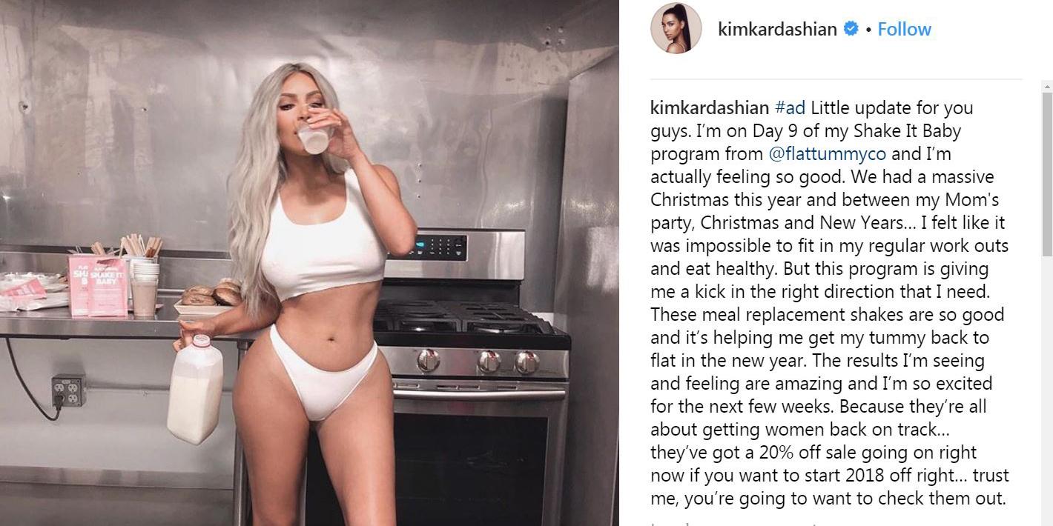Click the caption scrollbar up arrow

[x=1046, y=86]
